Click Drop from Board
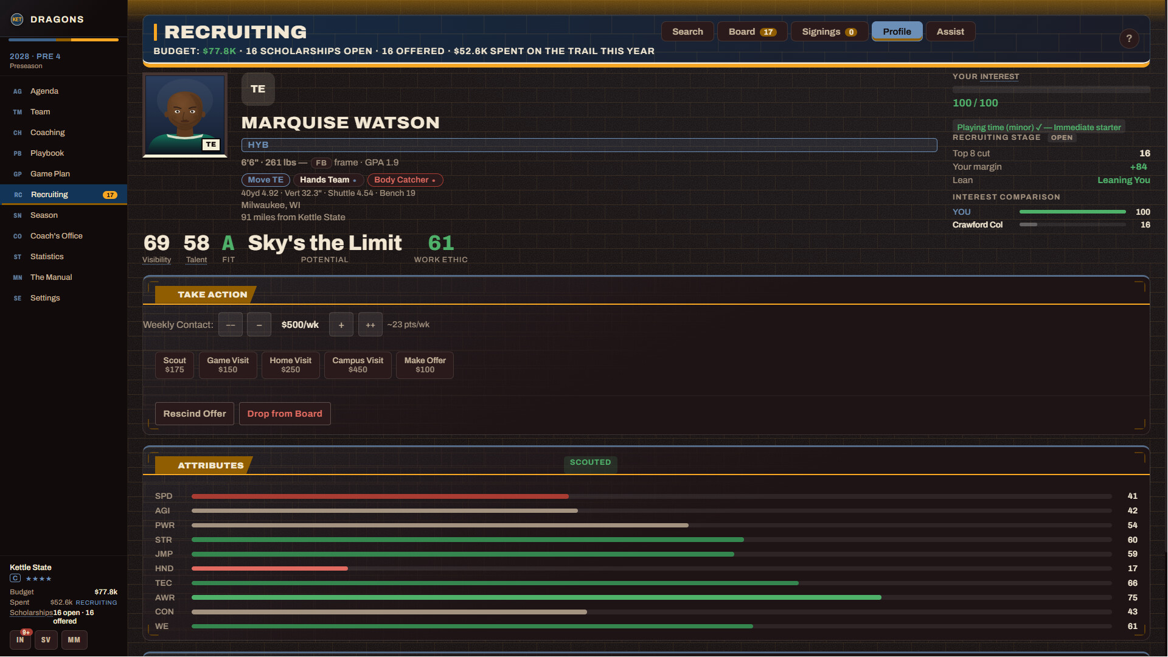 (285, 414)
